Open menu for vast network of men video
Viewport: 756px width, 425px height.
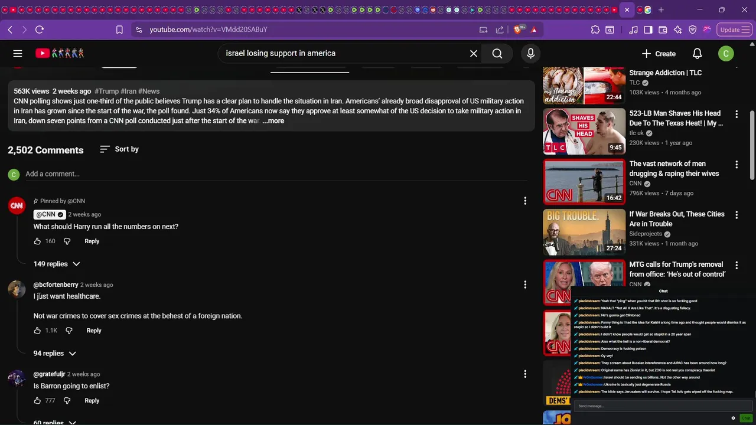[737, 165]
